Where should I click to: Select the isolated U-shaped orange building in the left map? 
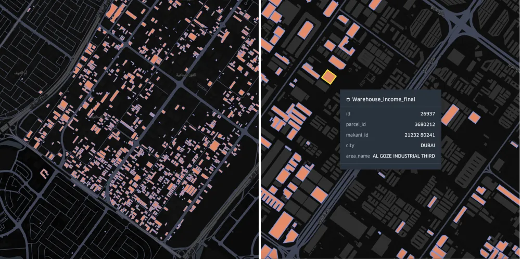[44, 172]
